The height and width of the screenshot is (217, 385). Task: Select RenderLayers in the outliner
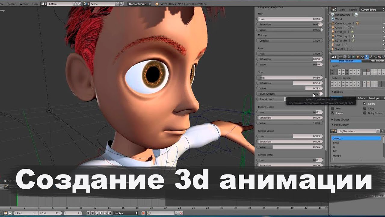pos(343,15)
